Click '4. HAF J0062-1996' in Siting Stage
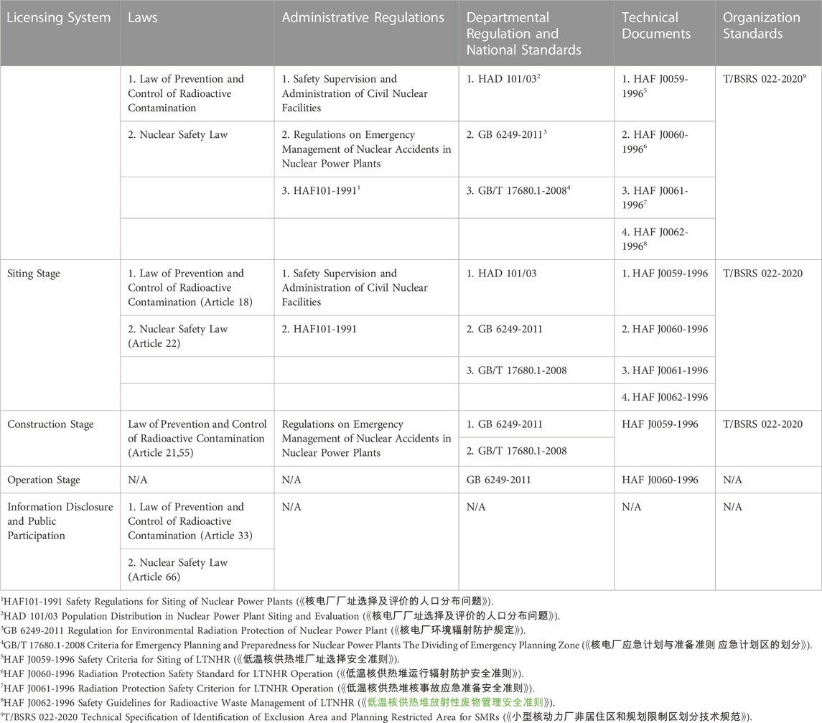The image size is (822, 723). (x=665, y=398)
